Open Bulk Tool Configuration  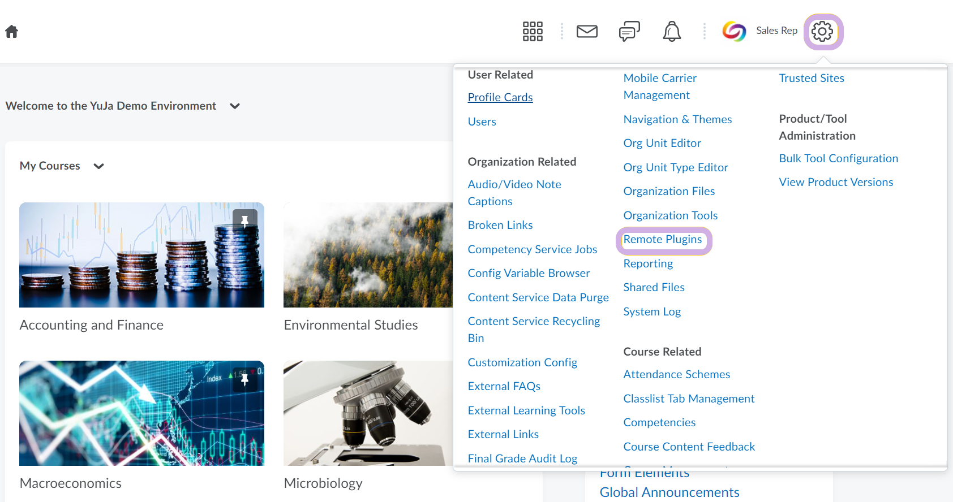839,158
